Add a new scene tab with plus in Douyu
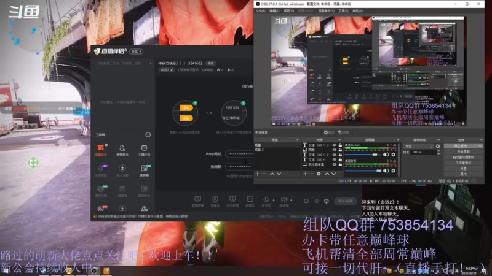The height and width of the screenshot is (276, 492). click(x=150, y=63)
